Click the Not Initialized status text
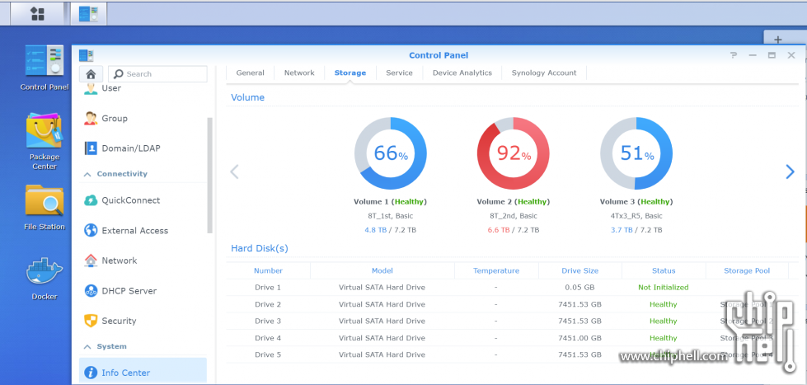 click(664, 287)
